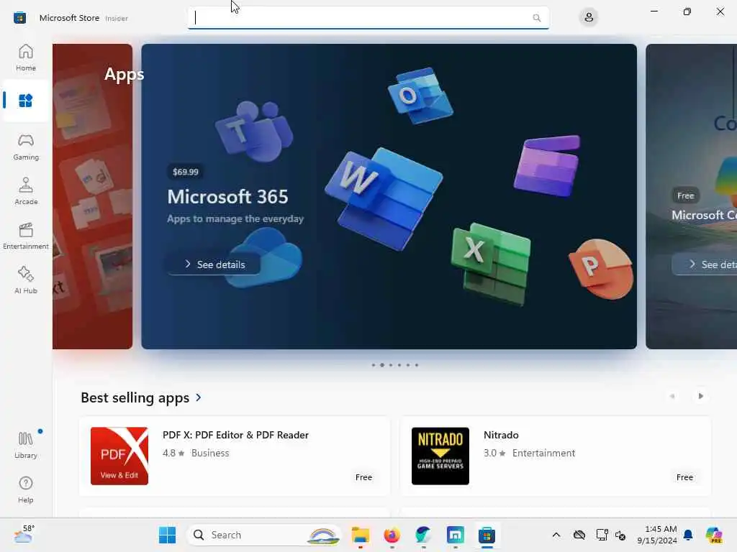Screen dimensions: 737x552
Task: Open the weather widget showing 58°
Action: tap(24, 535)
